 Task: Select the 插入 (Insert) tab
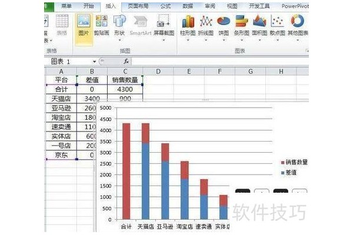[x=111, y=6]
